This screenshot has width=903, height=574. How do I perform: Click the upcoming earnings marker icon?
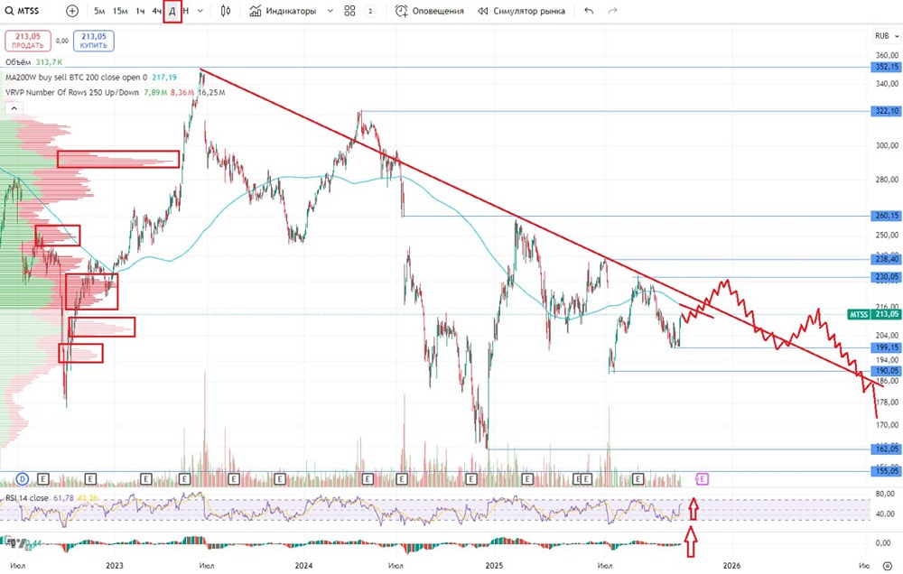[x=702, y=479]
